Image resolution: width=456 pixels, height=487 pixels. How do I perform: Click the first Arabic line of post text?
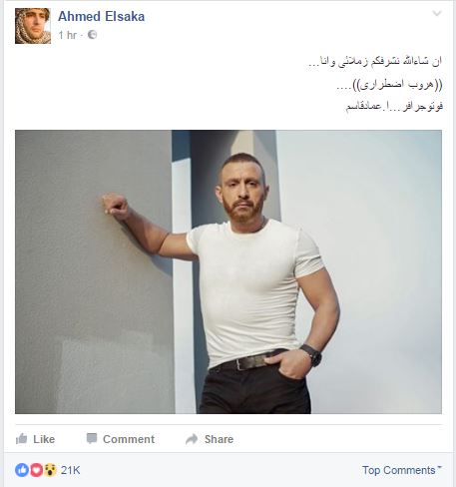pos(375,61)
